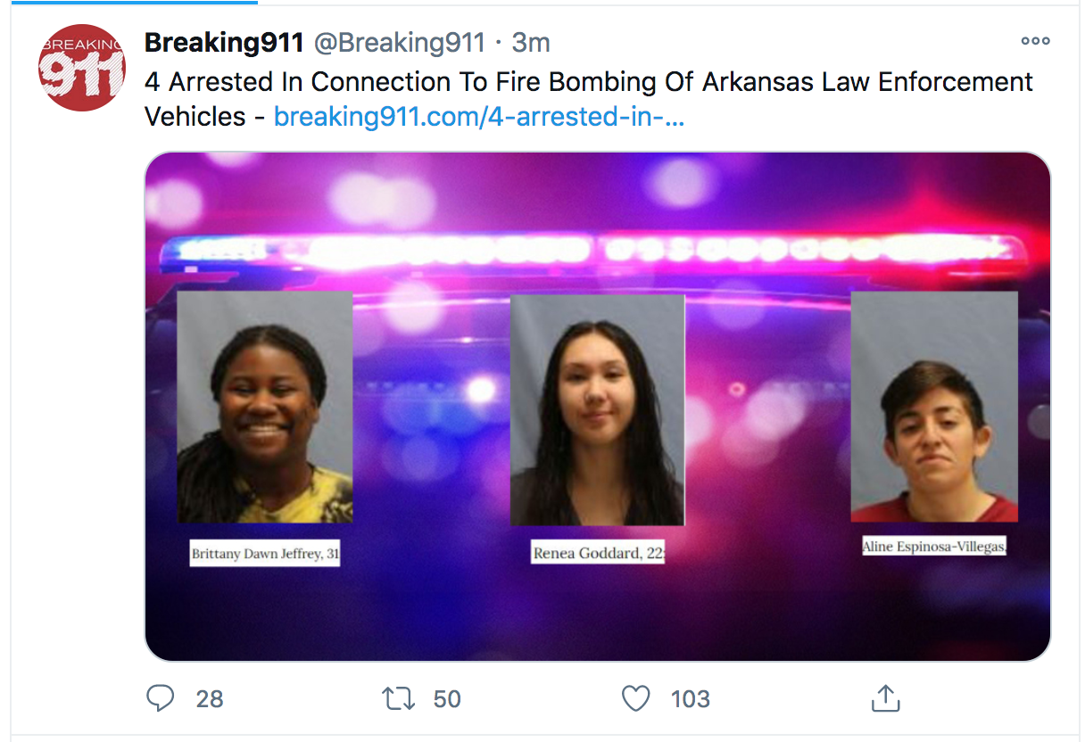Click the Aline Espinosa-Villegas caption
This screenshot has width=1085, height=742.
934,546
